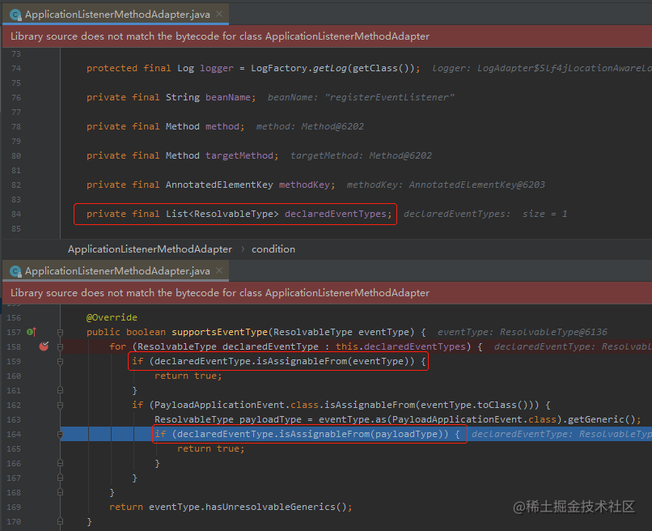
Task: Open the ApplicationListenerMethodAdapter breadcrumb
Action: (150, 249)
